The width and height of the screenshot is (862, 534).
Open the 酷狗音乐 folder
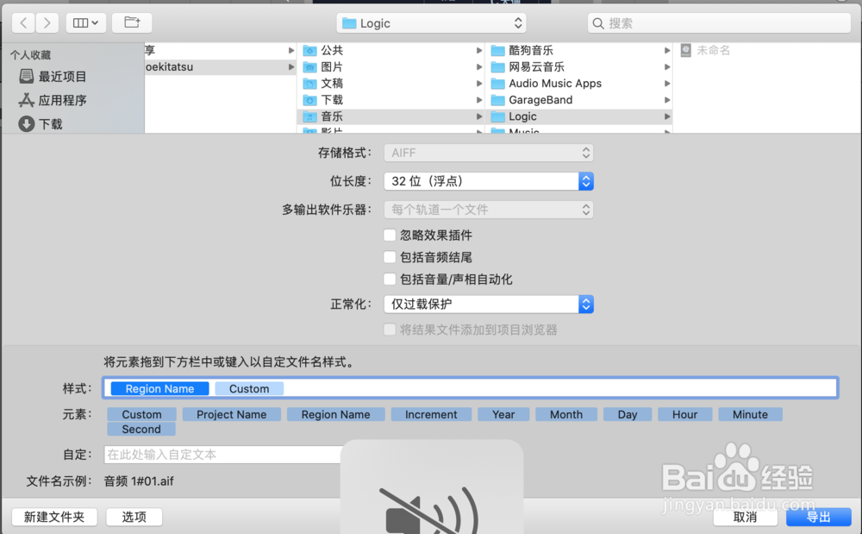pyautogui.click(x=579, y=51)
